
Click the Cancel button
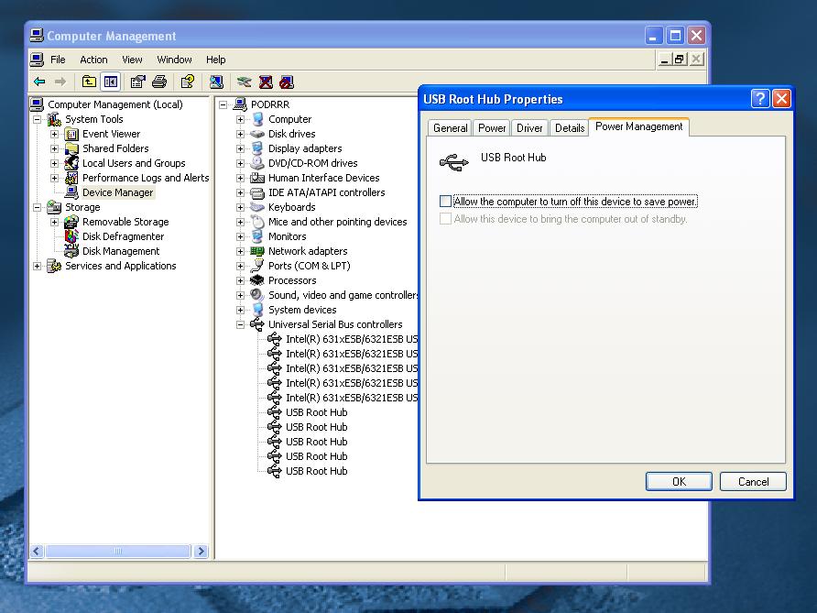coord(753,482)
